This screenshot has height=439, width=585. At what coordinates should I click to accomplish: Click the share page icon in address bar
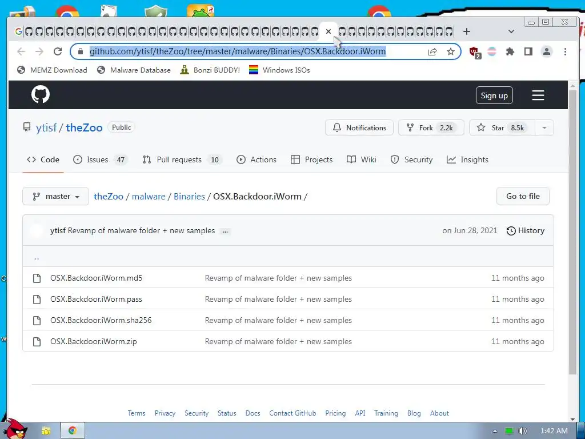(432, 51)
